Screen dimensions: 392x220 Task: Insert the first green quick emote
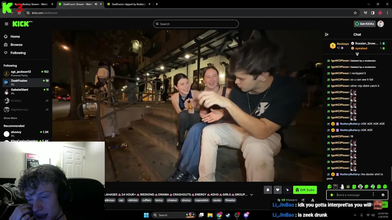coord(329,187)
